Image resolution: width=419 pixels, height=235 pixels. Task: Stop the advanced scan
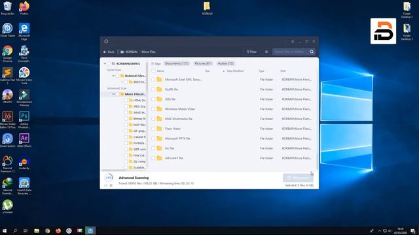(x=111, y=185)
